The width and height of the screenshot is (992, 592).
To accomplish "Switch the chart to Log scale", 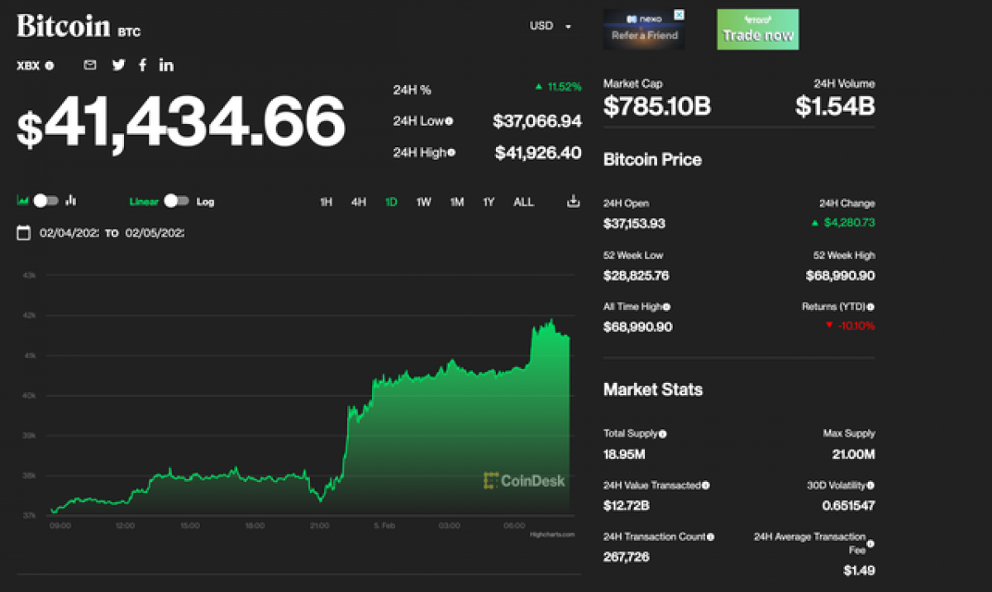I will click(205, 201).
